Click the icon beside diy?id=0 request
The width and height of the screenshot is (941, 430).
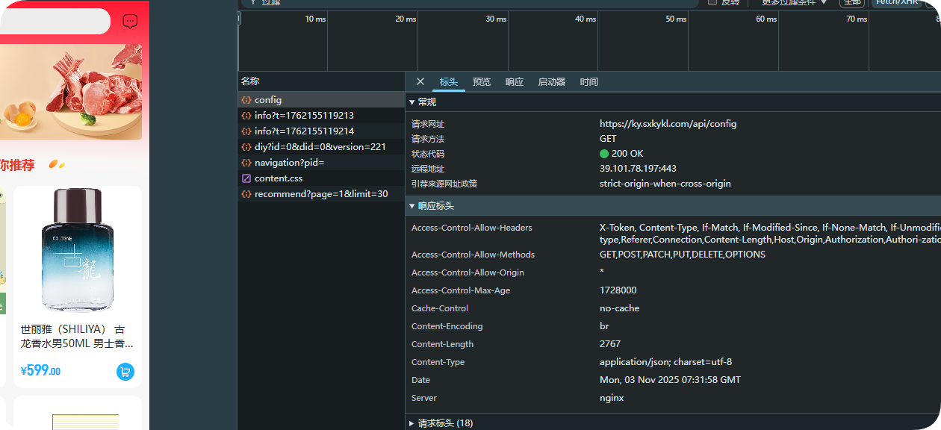(246, 147)
